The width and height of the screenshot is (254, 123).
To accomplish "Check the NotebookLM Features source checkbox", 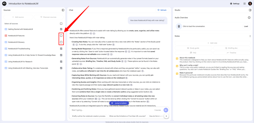I will 61,36.
